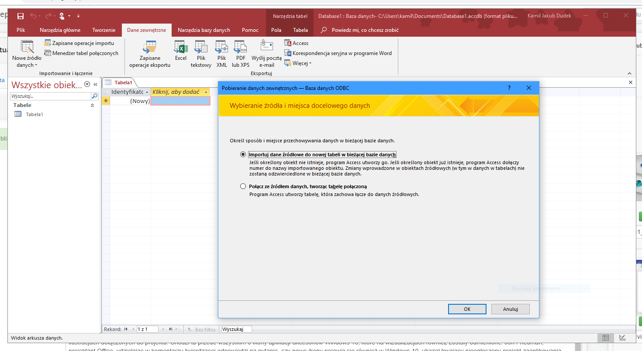This screenshot has width=642, height=351.
Task: Collapse the Tabele group
Action: [92, 105]
